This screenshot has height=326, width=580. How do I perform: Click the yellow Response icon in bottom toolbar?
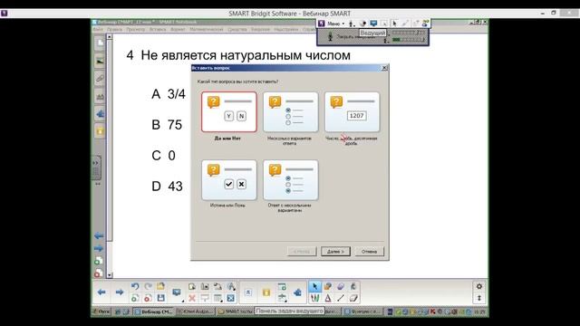266,292
